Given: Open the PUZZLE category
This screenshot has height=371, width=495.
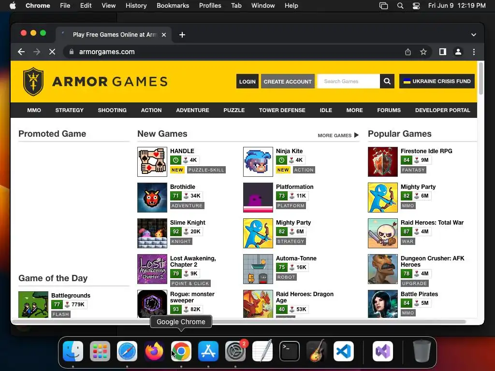Looking at the screenshot, I should (234, 110).
